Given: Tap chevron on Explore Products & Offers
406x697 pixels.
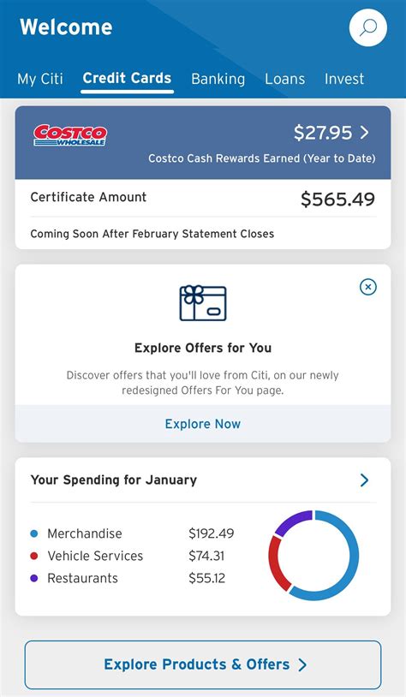Looking at the screenshot, I should [302, 664].
